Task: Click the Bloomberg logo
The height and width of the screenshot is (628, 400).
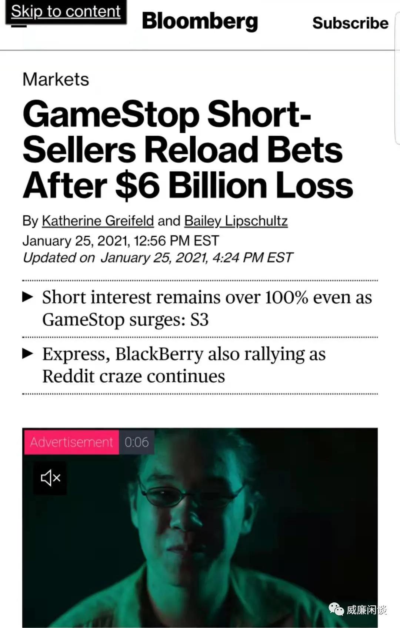Action: click(200, 21)
